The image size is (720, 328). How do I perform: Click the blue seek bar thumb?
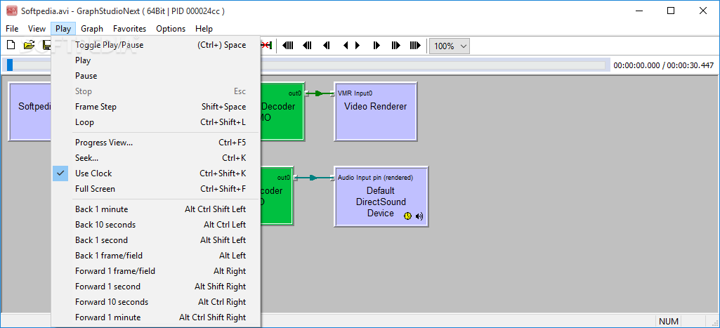pos(10,65)
